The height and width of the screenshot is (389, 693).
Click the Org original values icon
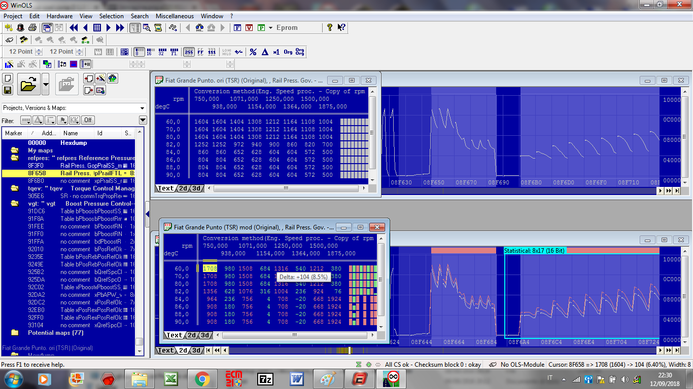tap(288, 52)
